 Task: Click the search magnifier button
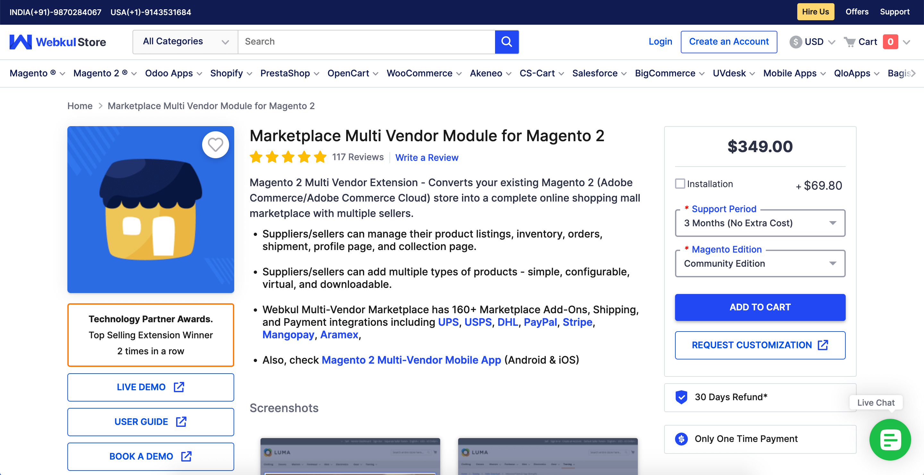pyautogui.click(x=507, y=42)
